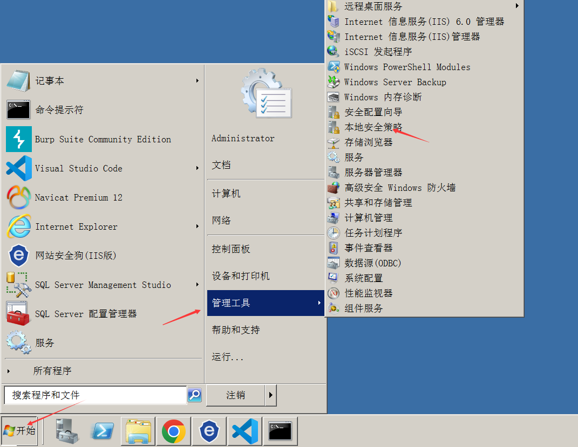Open the arrow next to 注销
578x447 pixels.
point(271,395)
